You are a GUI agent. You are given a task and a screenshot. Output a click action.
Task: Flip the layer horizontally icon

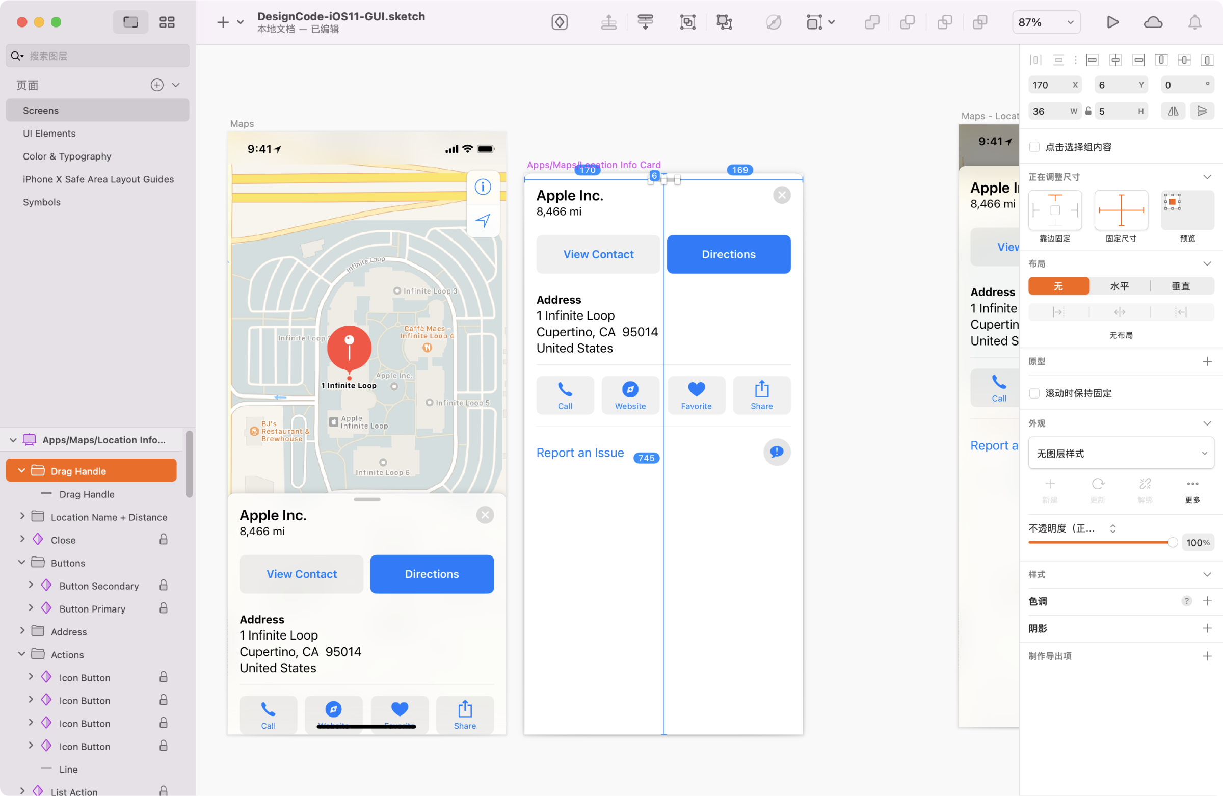(1173, 111)
